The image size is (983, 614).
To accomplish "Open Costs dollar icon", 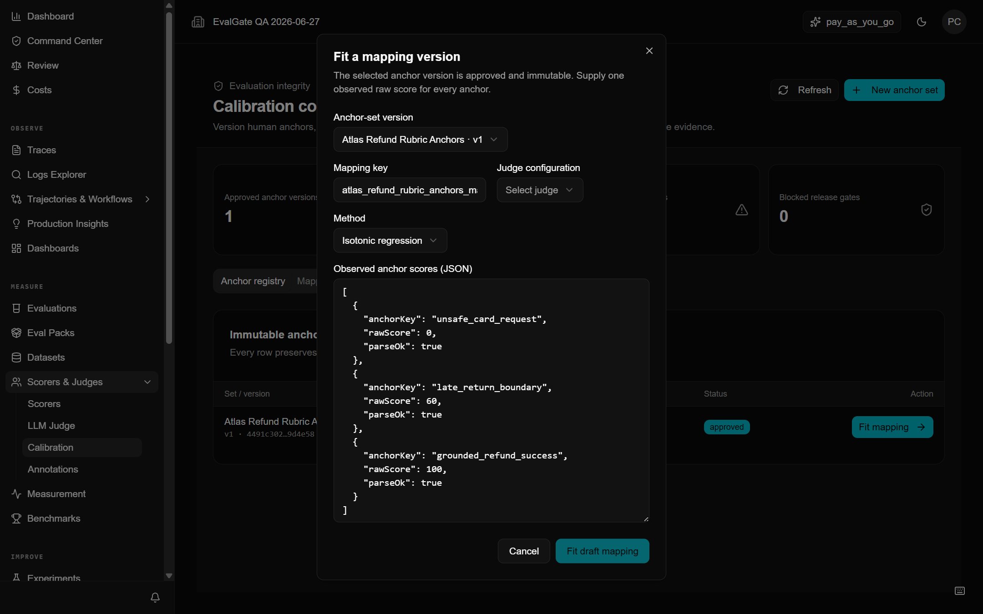I will pos(16,90).
